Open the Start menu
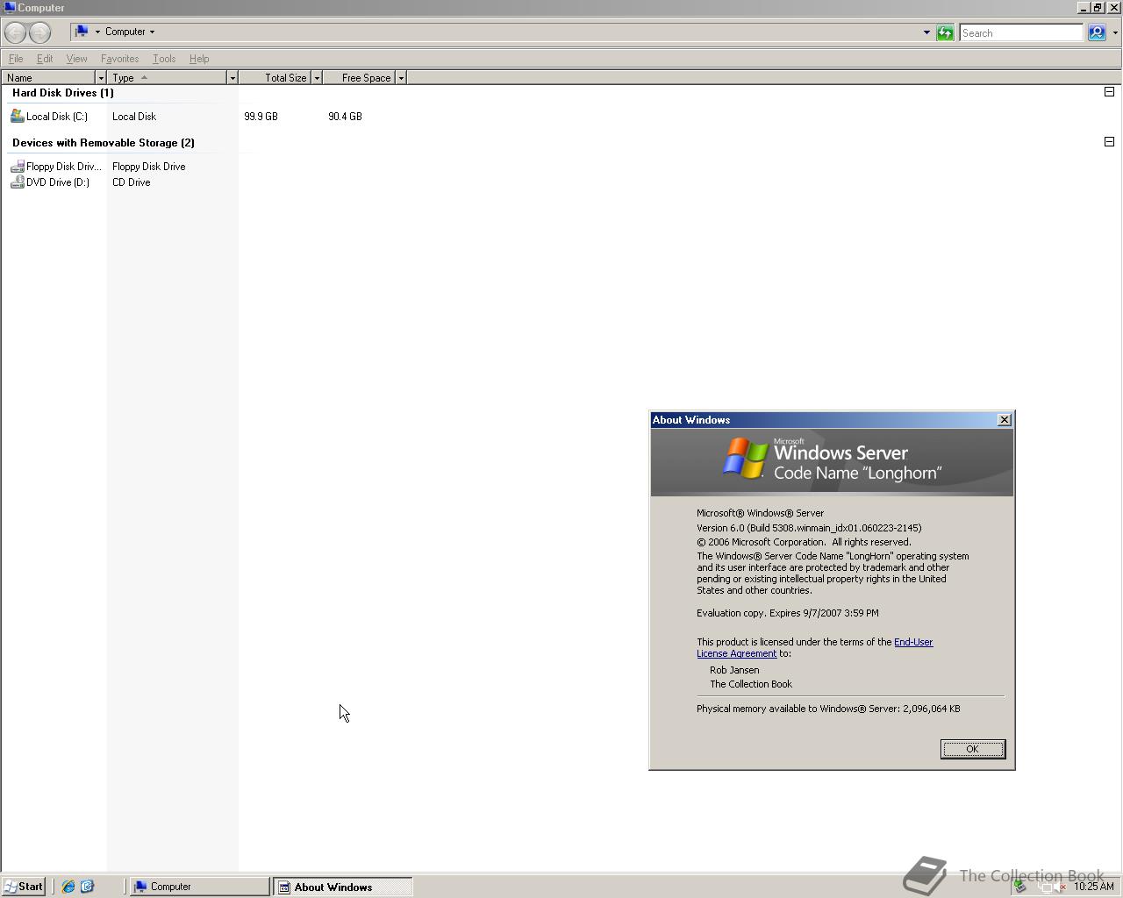This screenshot has height=898, width=1123. pos(24,887)
